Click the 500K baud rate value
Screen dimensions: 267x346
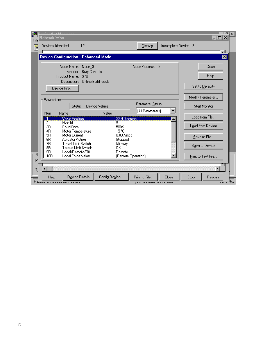(x=120, y=127)
